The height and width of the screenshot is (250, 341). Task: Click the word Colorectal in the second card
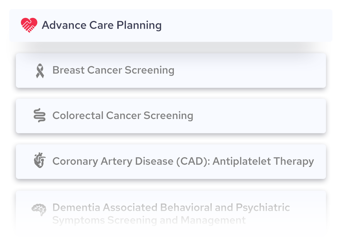[78, 115]
